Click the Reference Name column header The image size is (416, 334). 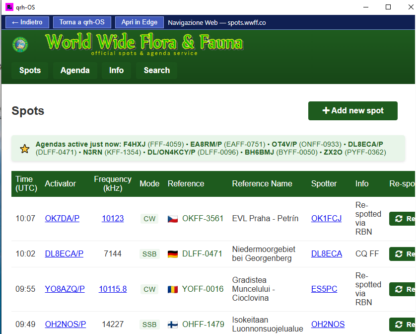[262, 183]
